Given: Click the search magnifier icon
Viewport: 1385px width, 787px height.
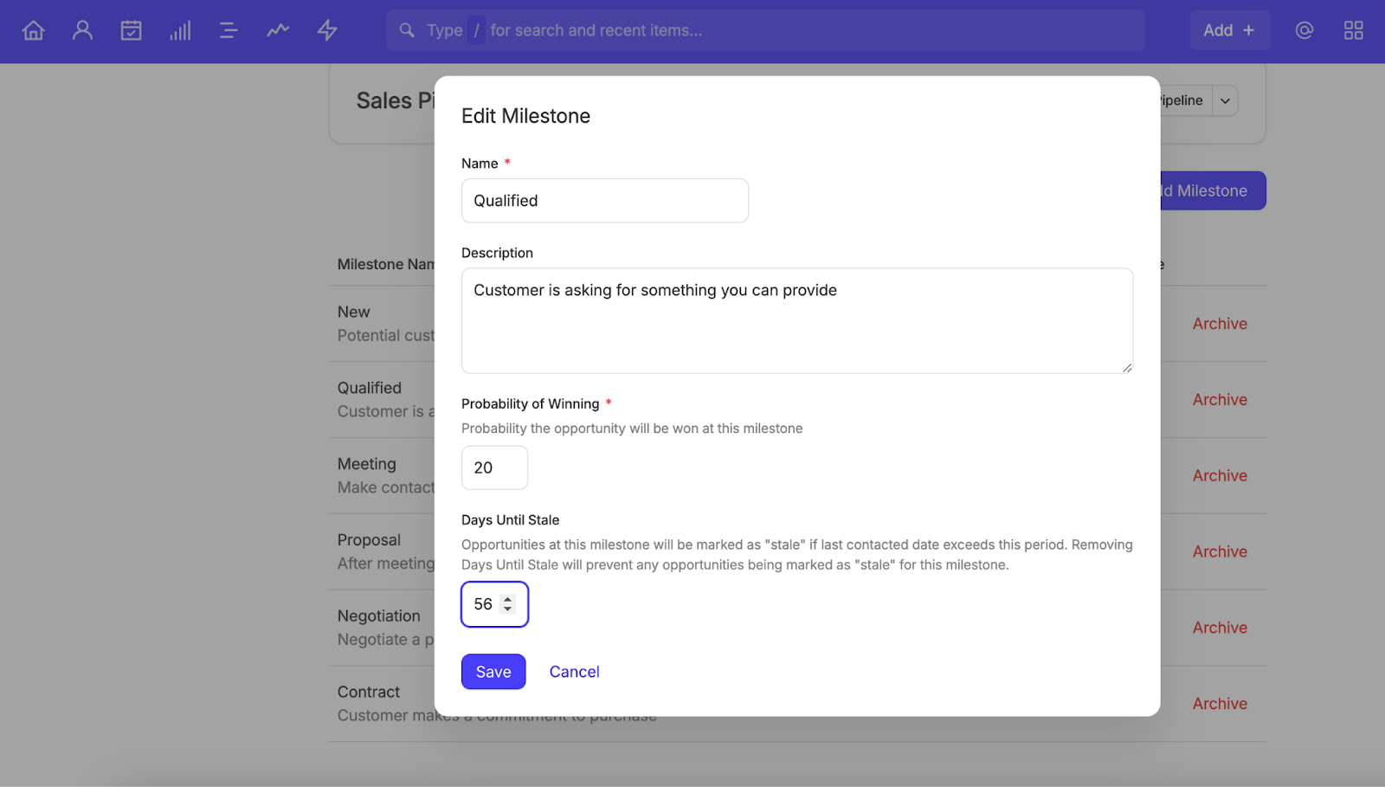Looking at the screenshot, I should tap(407, 30).
